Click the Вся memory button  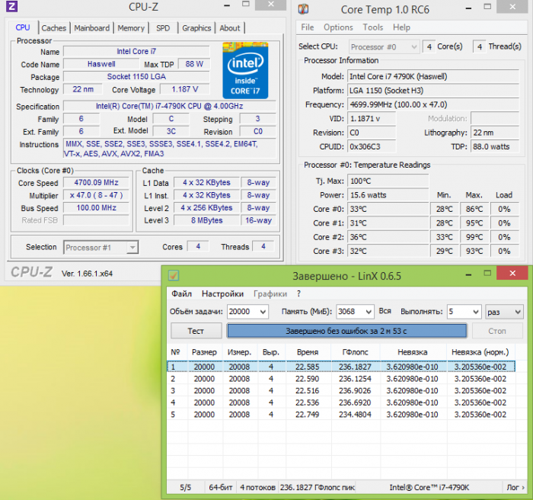385,312
